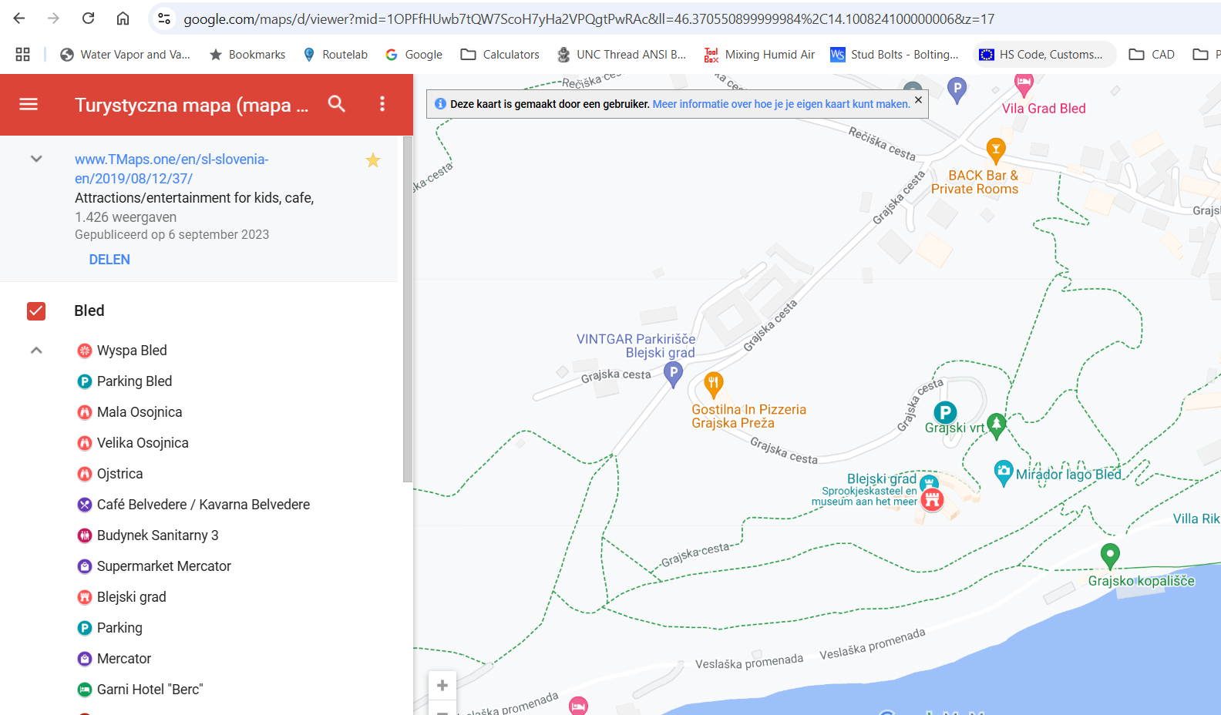
Task: Click the Mirador lago Bled camera pin
Action: [1003, 472]
